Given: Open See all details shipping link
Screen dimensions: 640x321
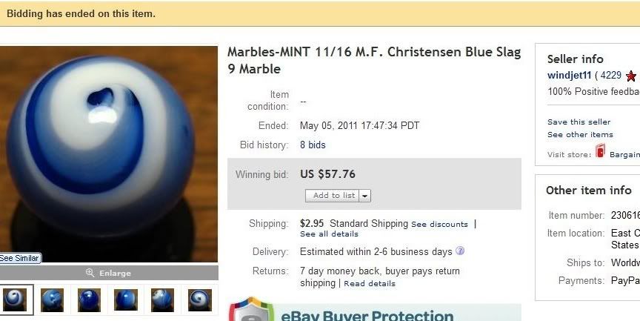Looking at the screenshot, I should [329, 234].
